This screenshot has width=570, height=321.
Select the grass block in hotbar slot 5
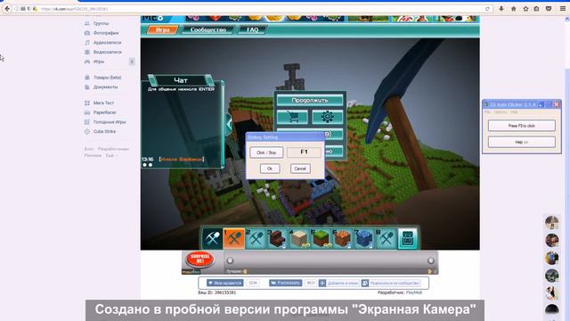[x=321, y=238]
